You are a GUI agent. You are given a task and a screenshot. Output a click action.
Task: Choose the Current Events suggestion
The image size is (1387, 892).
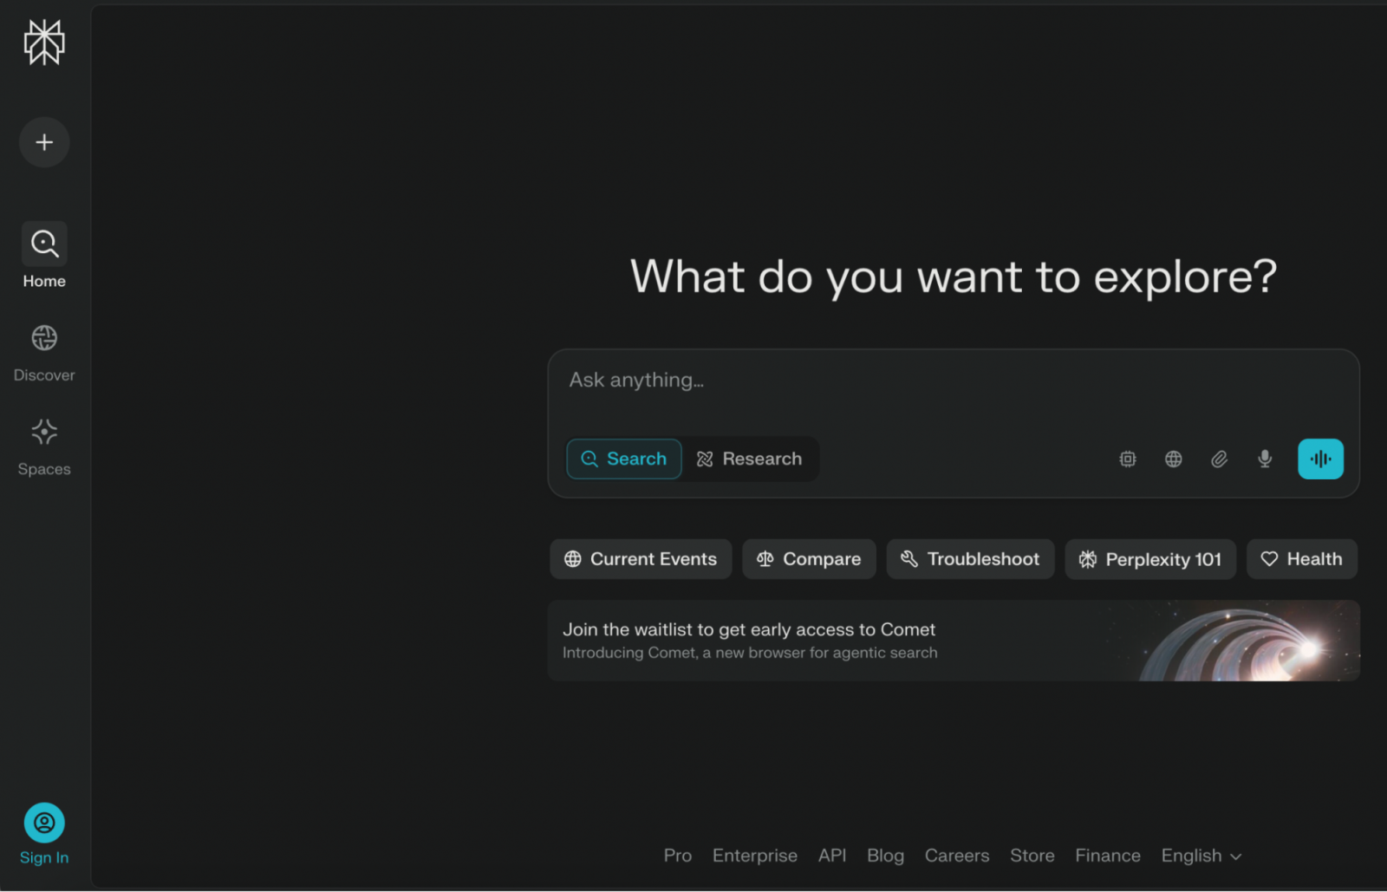click(x=641, y=559)
